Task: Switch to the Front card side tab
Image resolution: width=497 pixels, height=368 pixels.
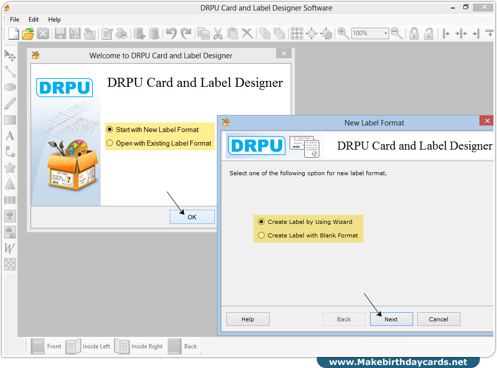Action: pyautogui.click(x=46, y=346)
